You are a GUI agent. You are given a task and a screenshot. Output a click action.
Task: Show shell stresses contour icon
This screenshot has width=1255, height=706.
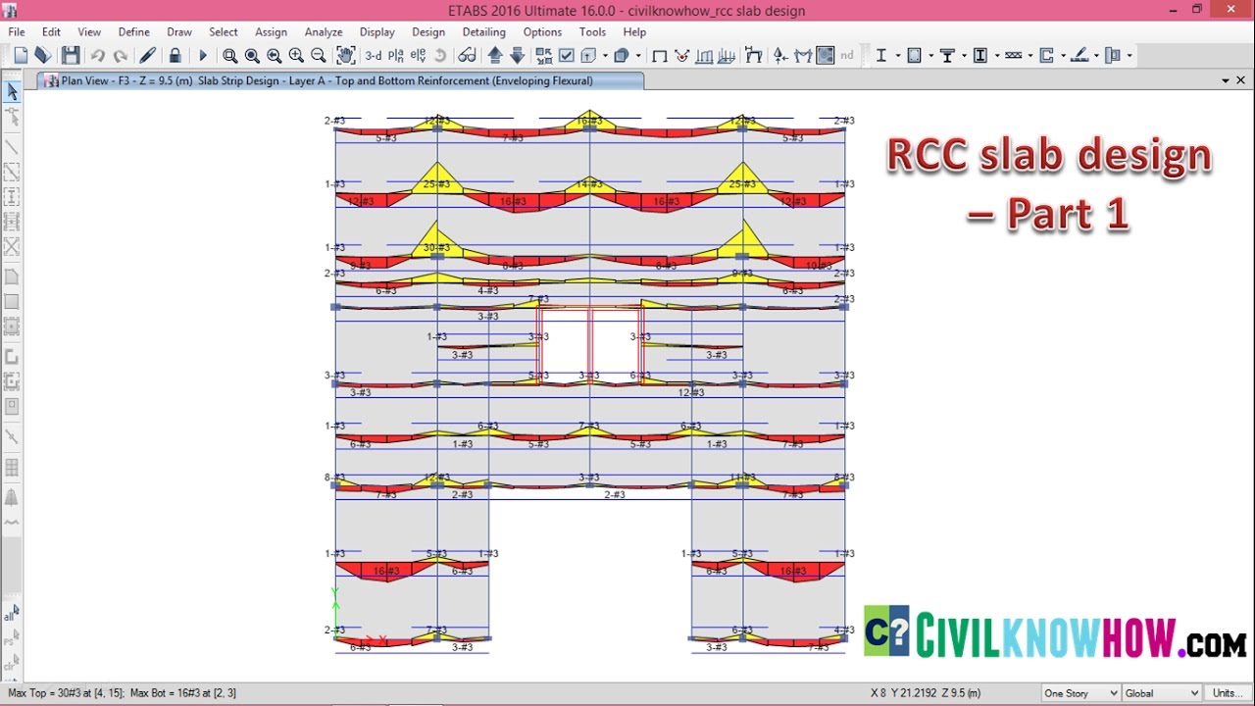click(x=826, y=56)
